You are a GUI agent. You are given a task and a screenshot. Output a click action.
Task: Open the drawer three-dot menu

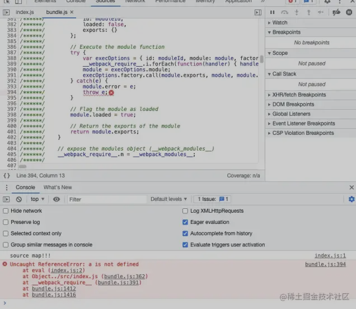click(x=7, y=188)
